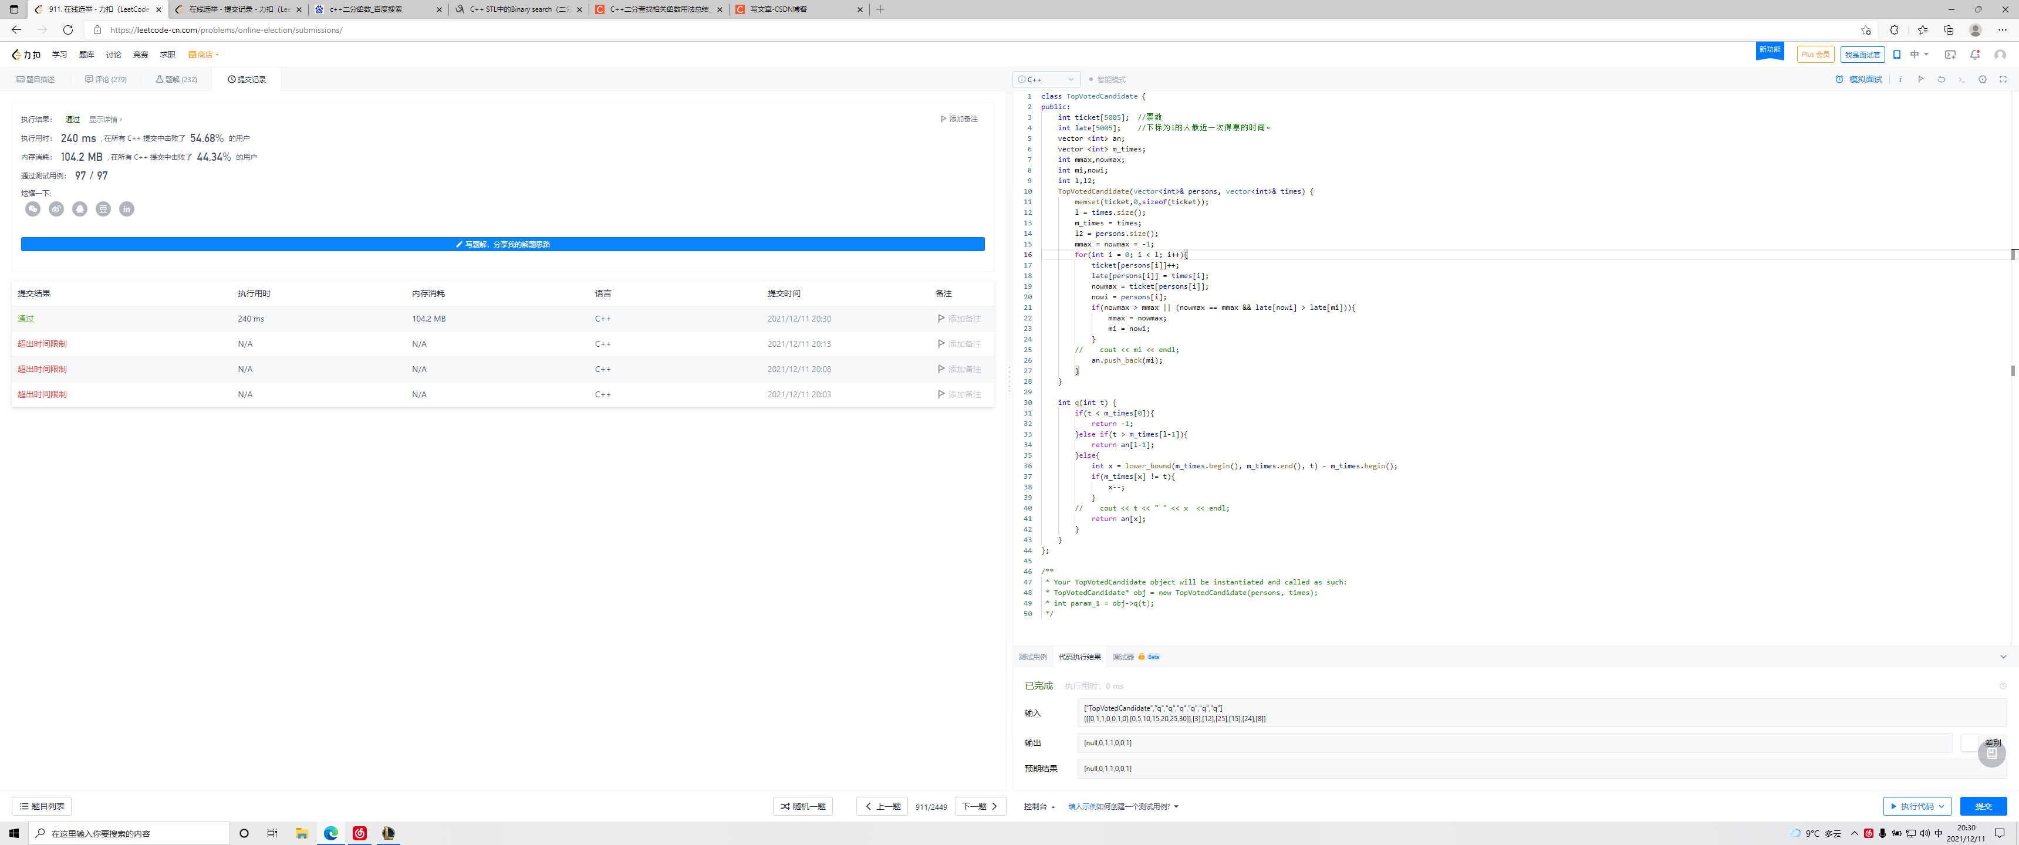2019x845 pixels.
Task: Open 商店 store dropdown menu
Action: tap(203, 54)
